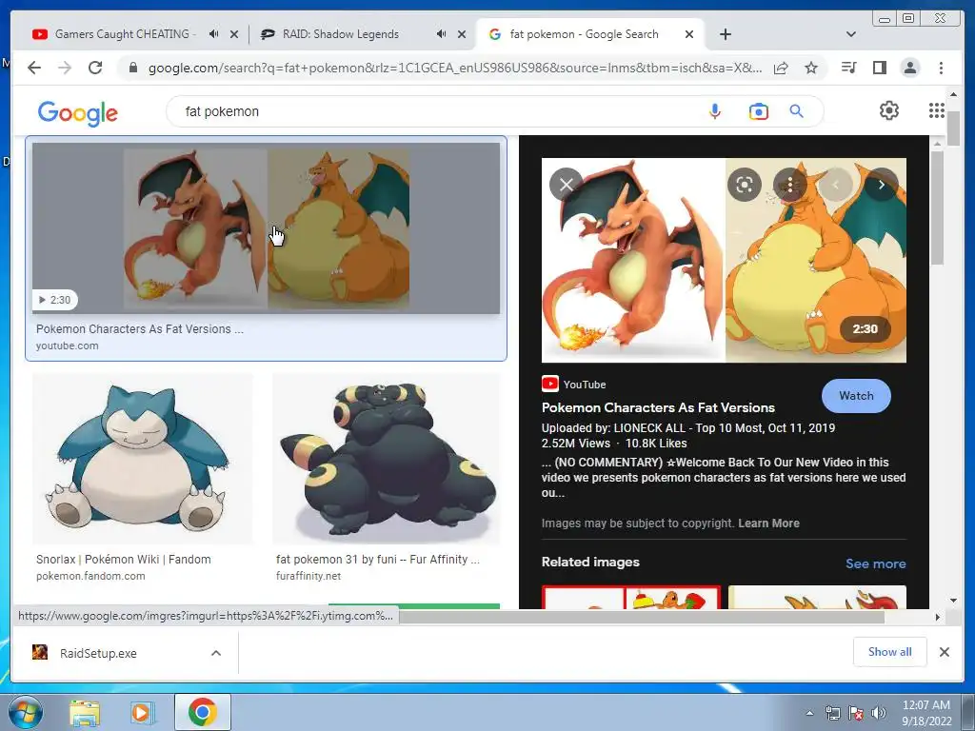
Task: Open a new browser tab
Action: [725, 34]
